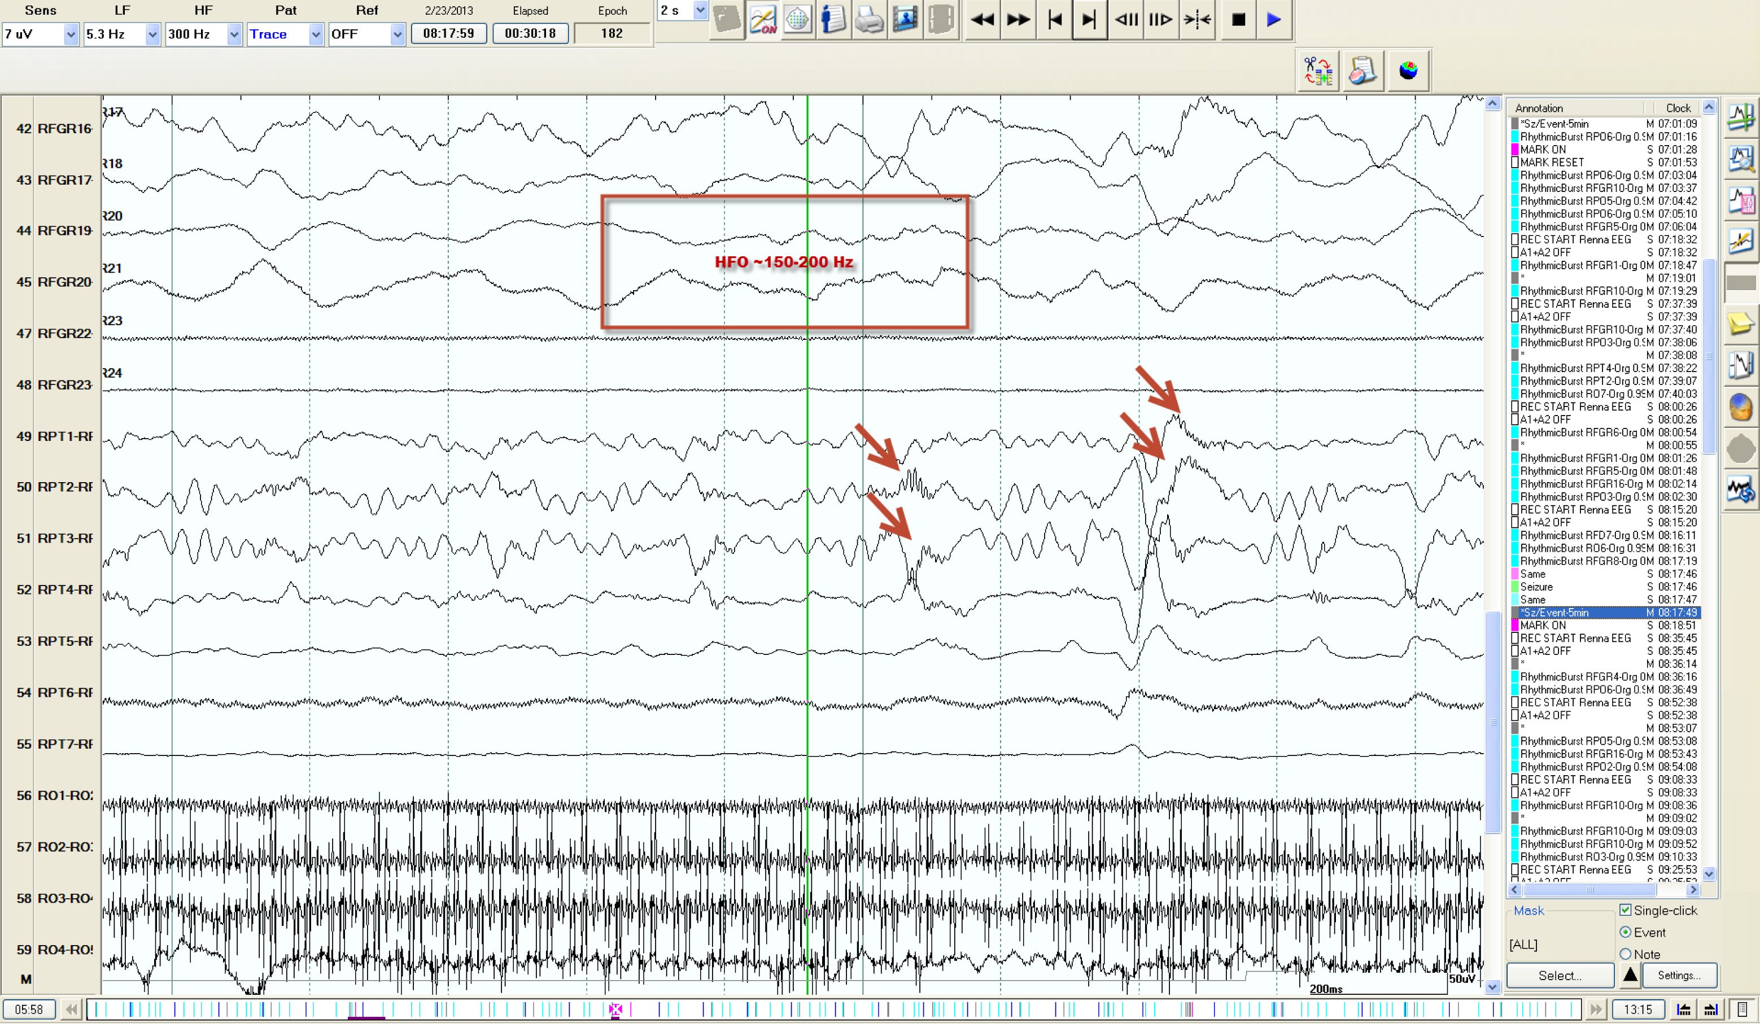
Task: Open the Sens 7 uV dropdown
Action: [x=71, y=34]
